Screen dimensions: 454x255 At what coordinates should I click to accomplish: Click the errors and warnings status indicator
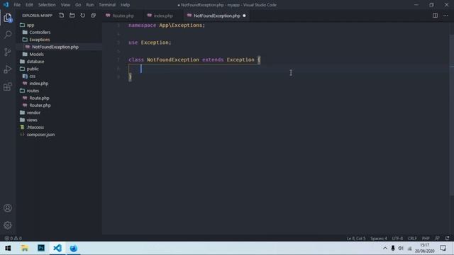point(13,238)
